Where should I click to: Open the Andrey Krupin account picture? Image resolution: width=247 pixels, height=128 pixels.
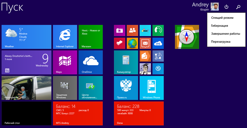[215, 7]
